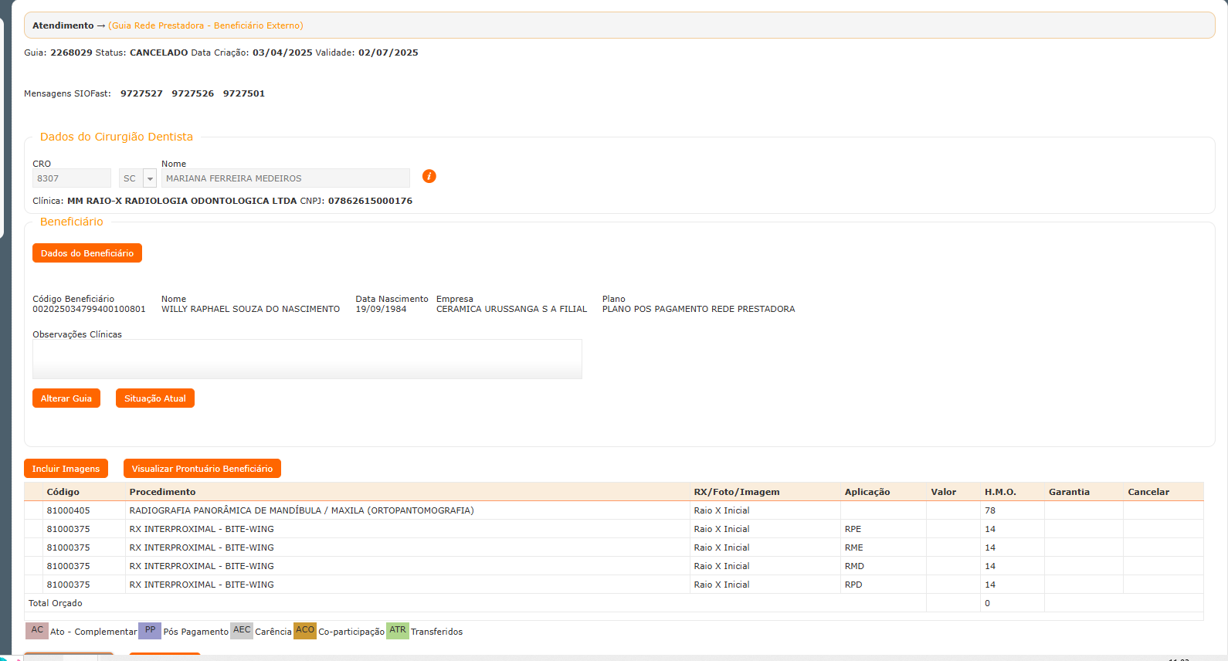Image resolution: width=1228 pixels, height=661 pixels.
Task: Open Visualizar Prontuário Beneficiário
Action: coord(202,469)
